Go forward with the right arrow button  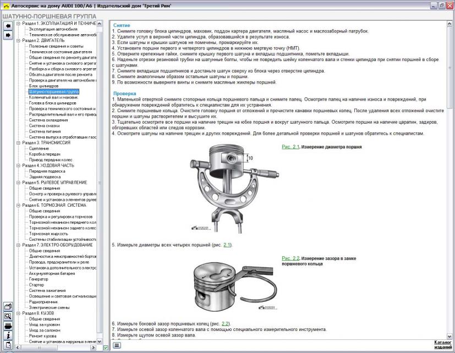tap(8, 35)
